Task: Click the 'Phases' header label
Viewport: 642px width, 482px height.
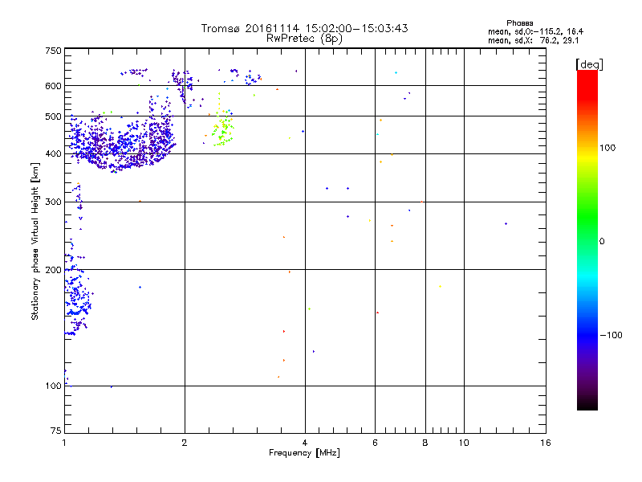Action: coord(519,23)
